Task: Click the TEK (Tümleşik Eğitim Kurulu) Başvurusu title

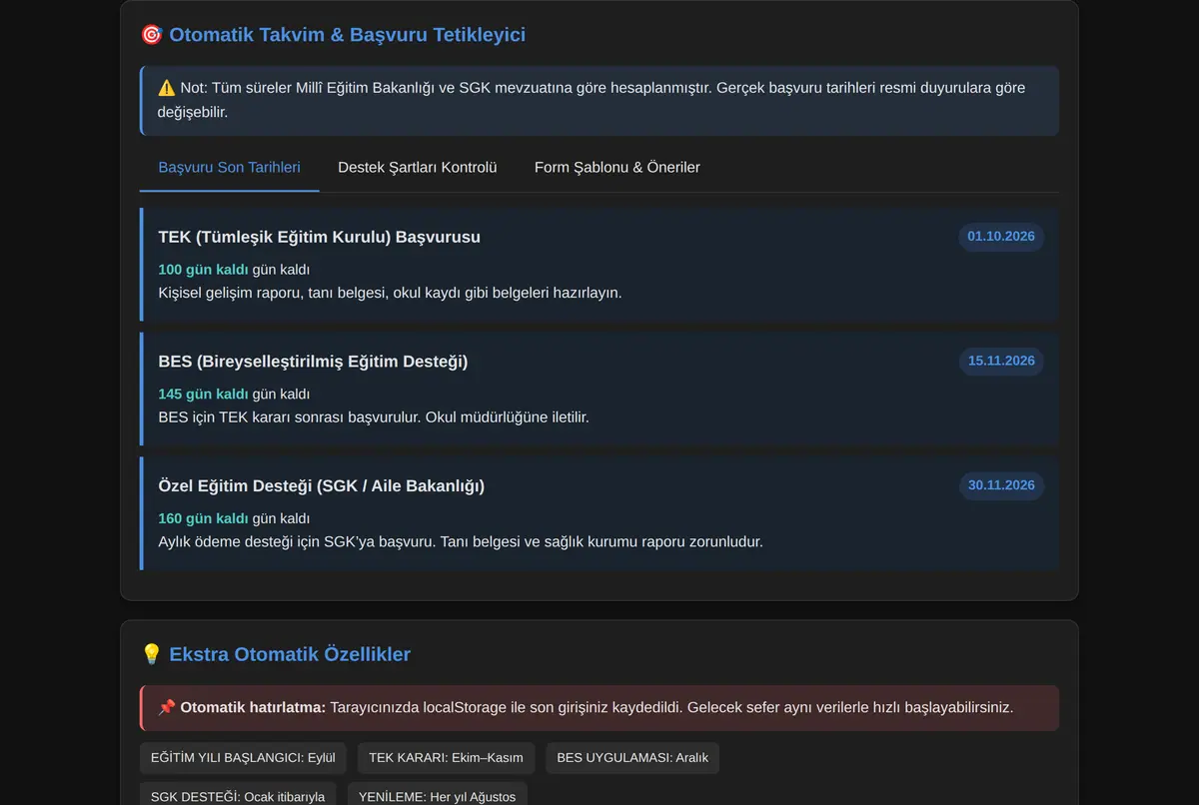Action: coord(319,237)
